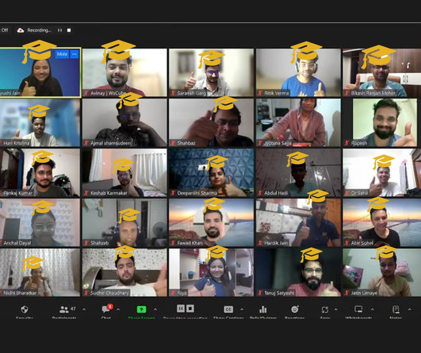Select Deepanshi Sharma's video tile

pyautogui.click(x=211, y=173)
